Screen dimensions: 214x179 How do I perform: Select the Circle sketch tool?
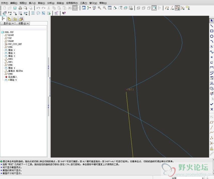point(211,36)
